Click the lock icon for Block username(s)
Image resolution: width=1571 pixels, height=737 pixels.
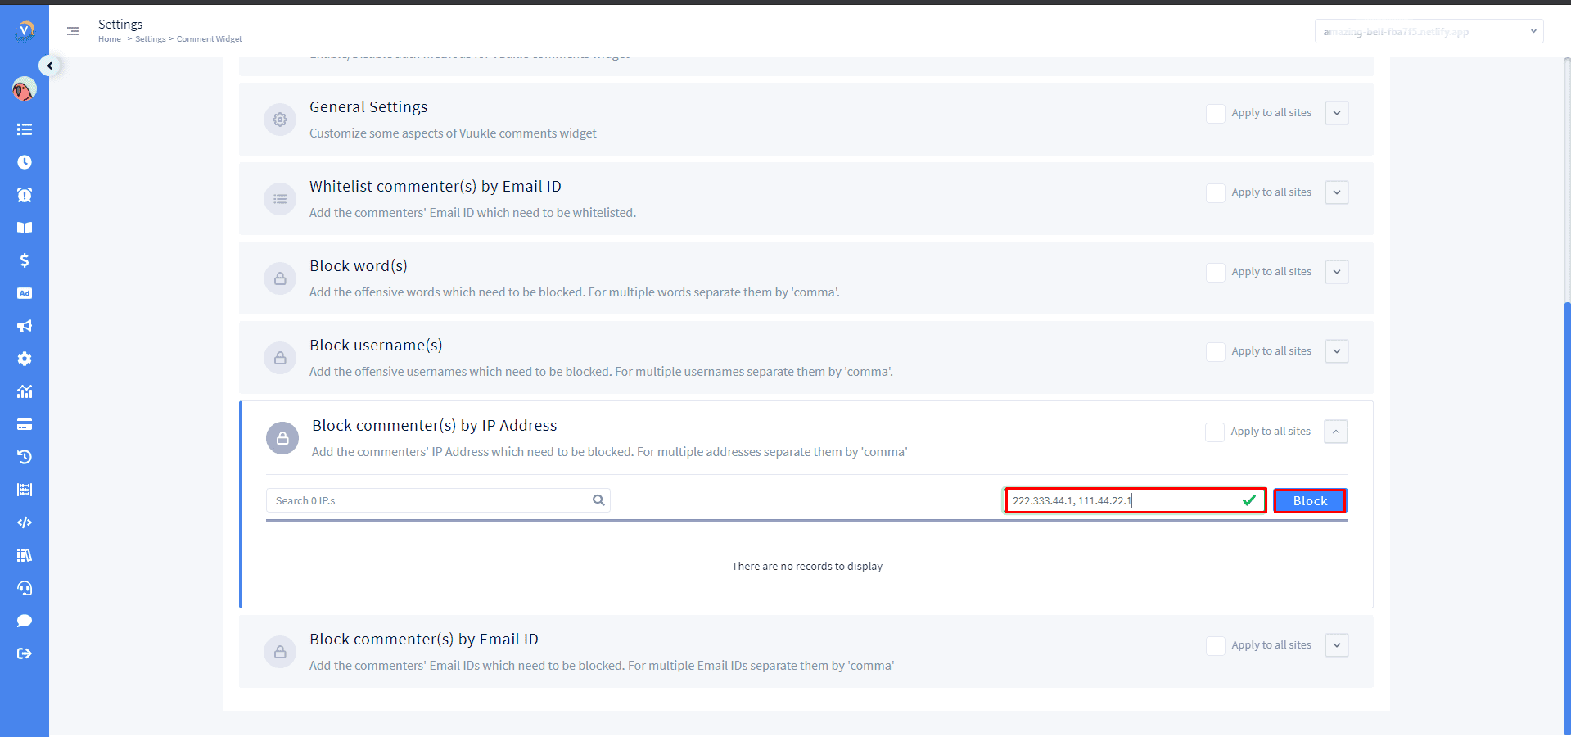[280, 358]
